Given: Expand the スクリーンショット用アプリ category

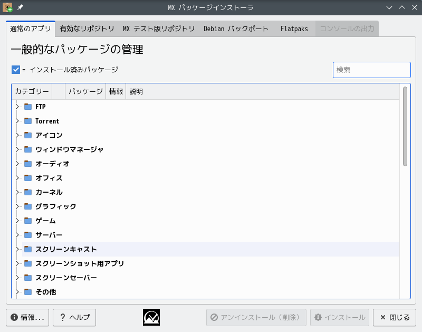Looking at the screenshot, I should 17,263.
